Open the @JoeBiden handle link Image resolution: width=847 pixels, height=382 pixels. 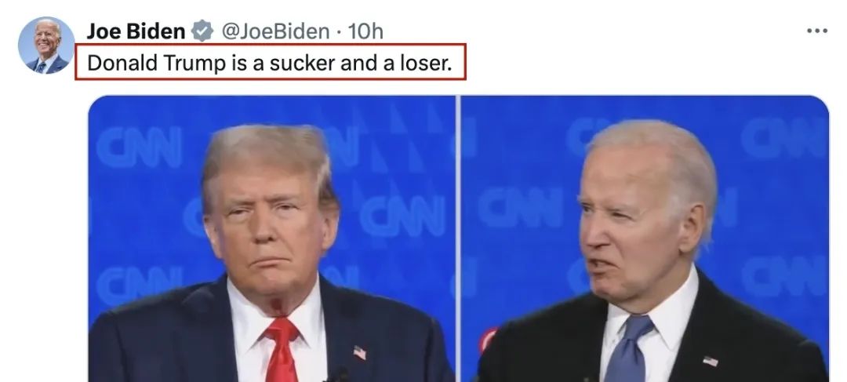275,31
